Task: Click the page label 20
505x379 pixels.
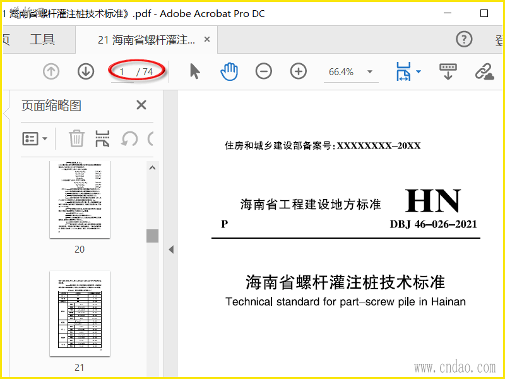Action: click(x=80, y=250)
